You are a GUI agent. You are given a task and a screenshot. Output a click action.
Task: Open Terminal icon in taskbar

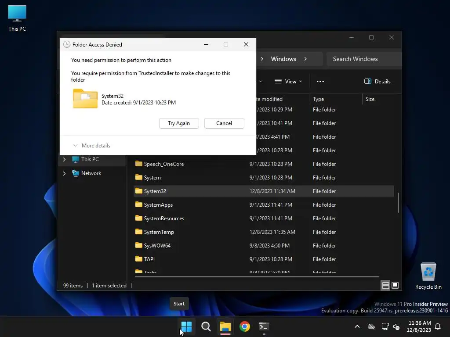pyautogui.click(x=264, y=326)
